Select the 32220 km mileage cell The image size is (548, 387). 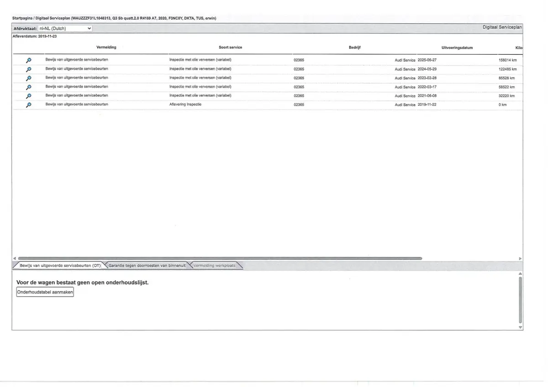[507, 96]
